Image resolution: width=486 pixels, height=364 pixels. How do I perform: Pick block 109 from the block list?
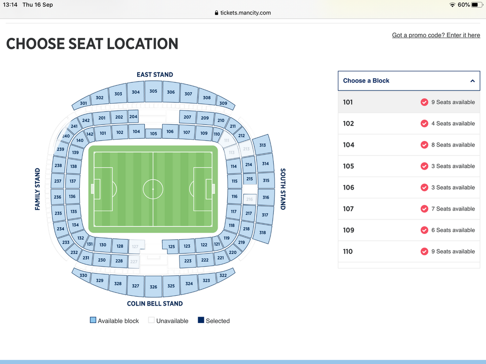pyautogui.click(x=409, y=230)
